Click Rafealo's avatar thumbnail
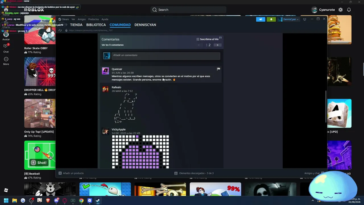Screen dimensions: 364x205 pyautogui.click(x=106, y=89)
